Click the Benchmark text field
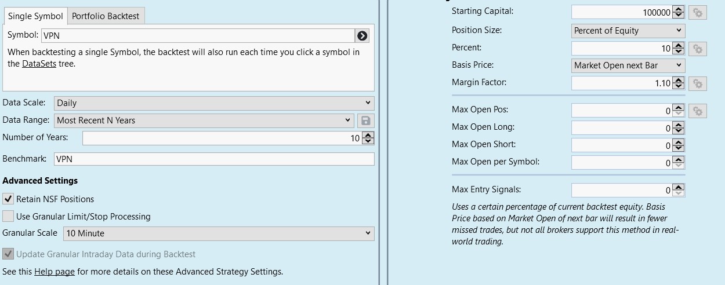This screenshot has height=285, width=725. click(x=214, y=159)
